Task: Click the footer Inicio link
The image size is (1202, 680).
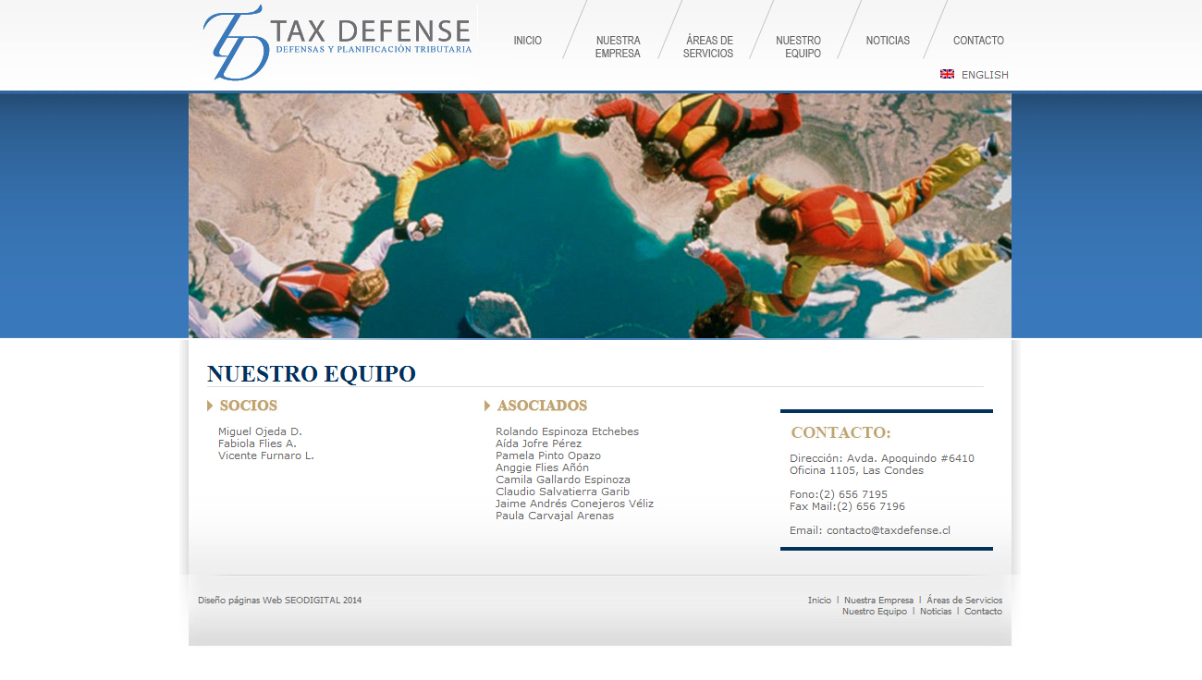Action: pyautogui.click(x=819, y=601)
